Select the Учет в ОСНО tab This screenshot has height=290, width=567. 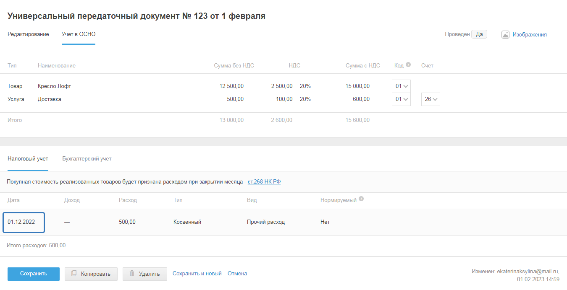[x=79, y=34]
